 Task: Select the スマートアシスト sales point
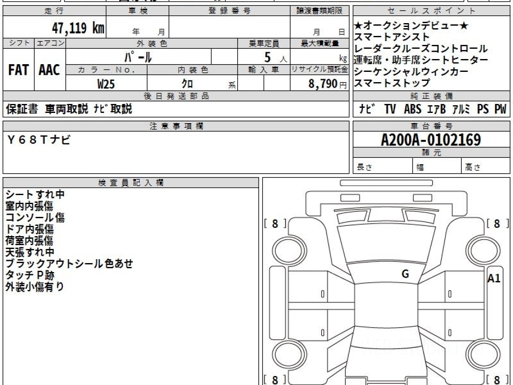tap(392, 37)
